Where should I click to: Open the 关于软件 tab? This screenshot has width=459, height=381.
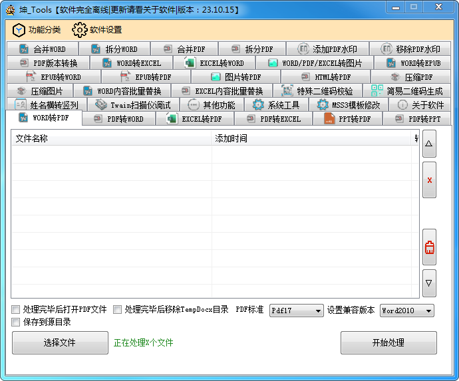[420, 105]
